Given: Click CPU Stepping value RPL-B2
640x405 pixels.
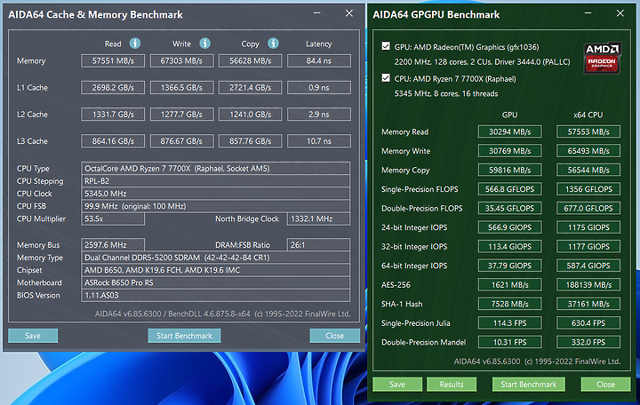Looking at the screenshot, I should click(x=215, y=181).
